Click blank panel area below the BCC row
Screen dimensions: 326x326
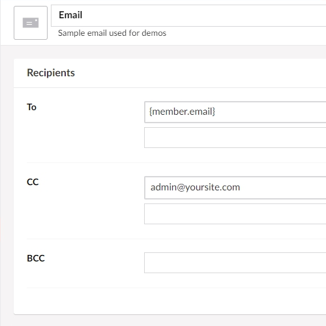[x=170, y=301]
